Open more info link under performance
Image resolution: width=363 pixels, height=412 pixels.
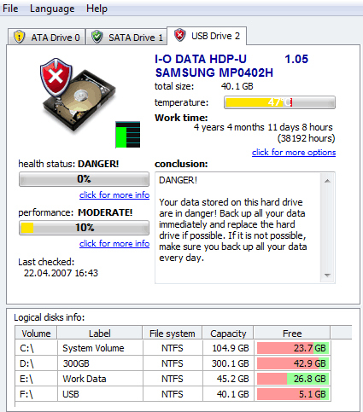point(114,244)
